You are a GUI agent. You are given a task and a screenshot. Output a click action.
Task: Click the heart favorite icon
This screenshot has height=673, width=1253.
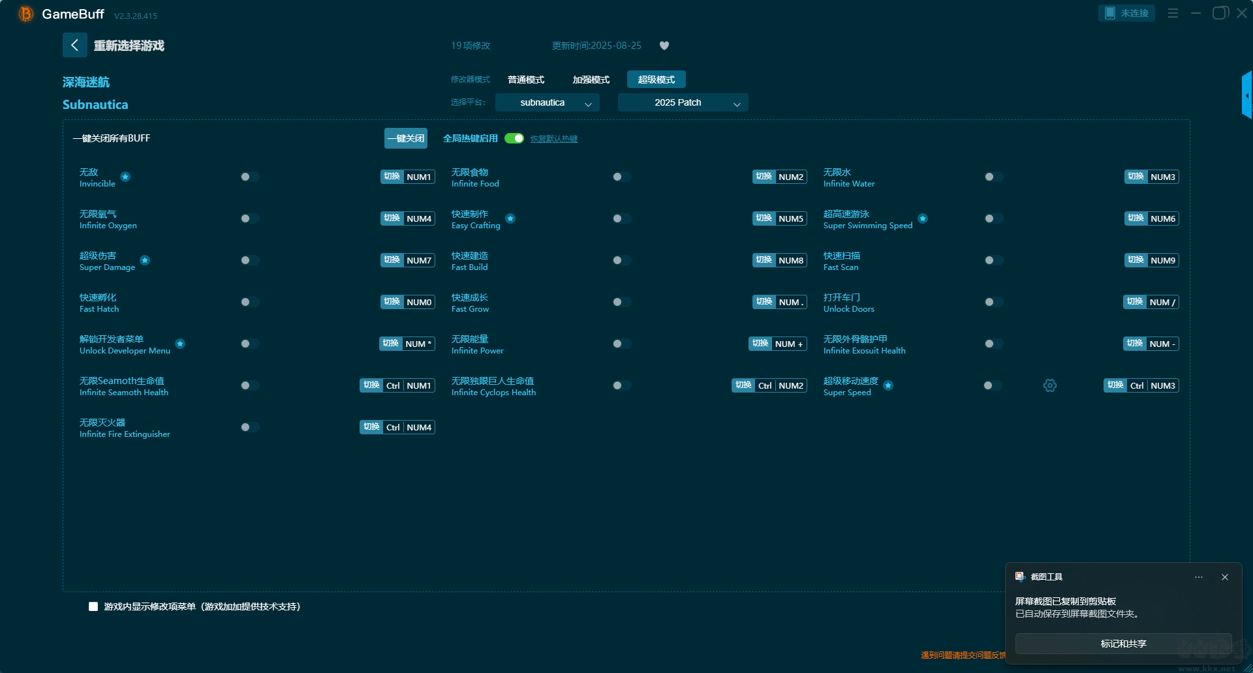click(x=664, y=46)
